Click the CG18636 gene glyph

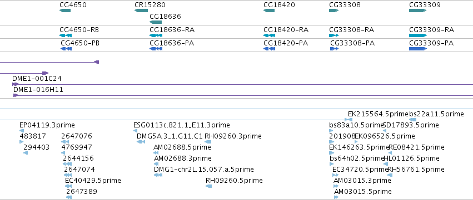click(156, 22)
